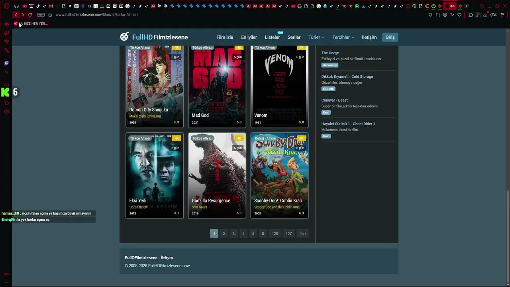Click the İleri next page button
This screenshot has height=287, width=510.
tap(303, 234)
